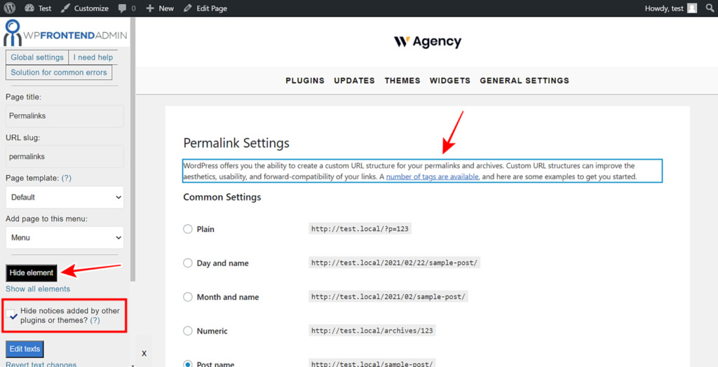This screenshot has height=367, width=718.
Task: Open the WordPress logo menu
Action: [x=10, y=8]
